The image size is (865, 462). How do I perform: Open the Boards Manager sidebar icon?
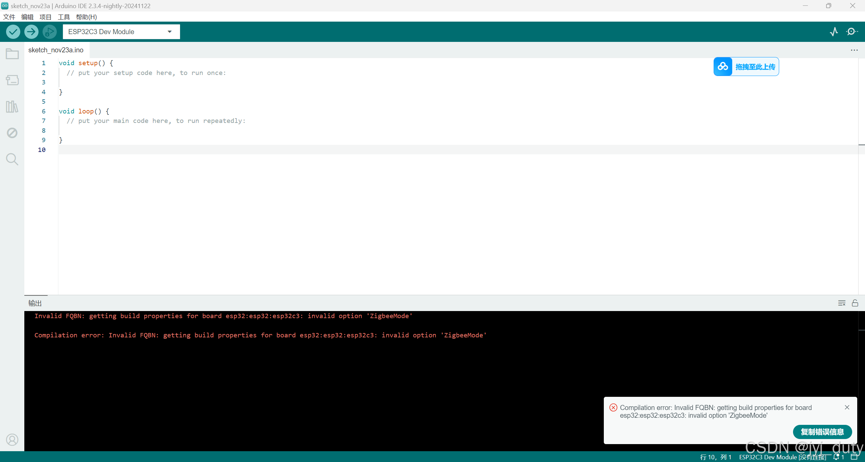point(12,80)
